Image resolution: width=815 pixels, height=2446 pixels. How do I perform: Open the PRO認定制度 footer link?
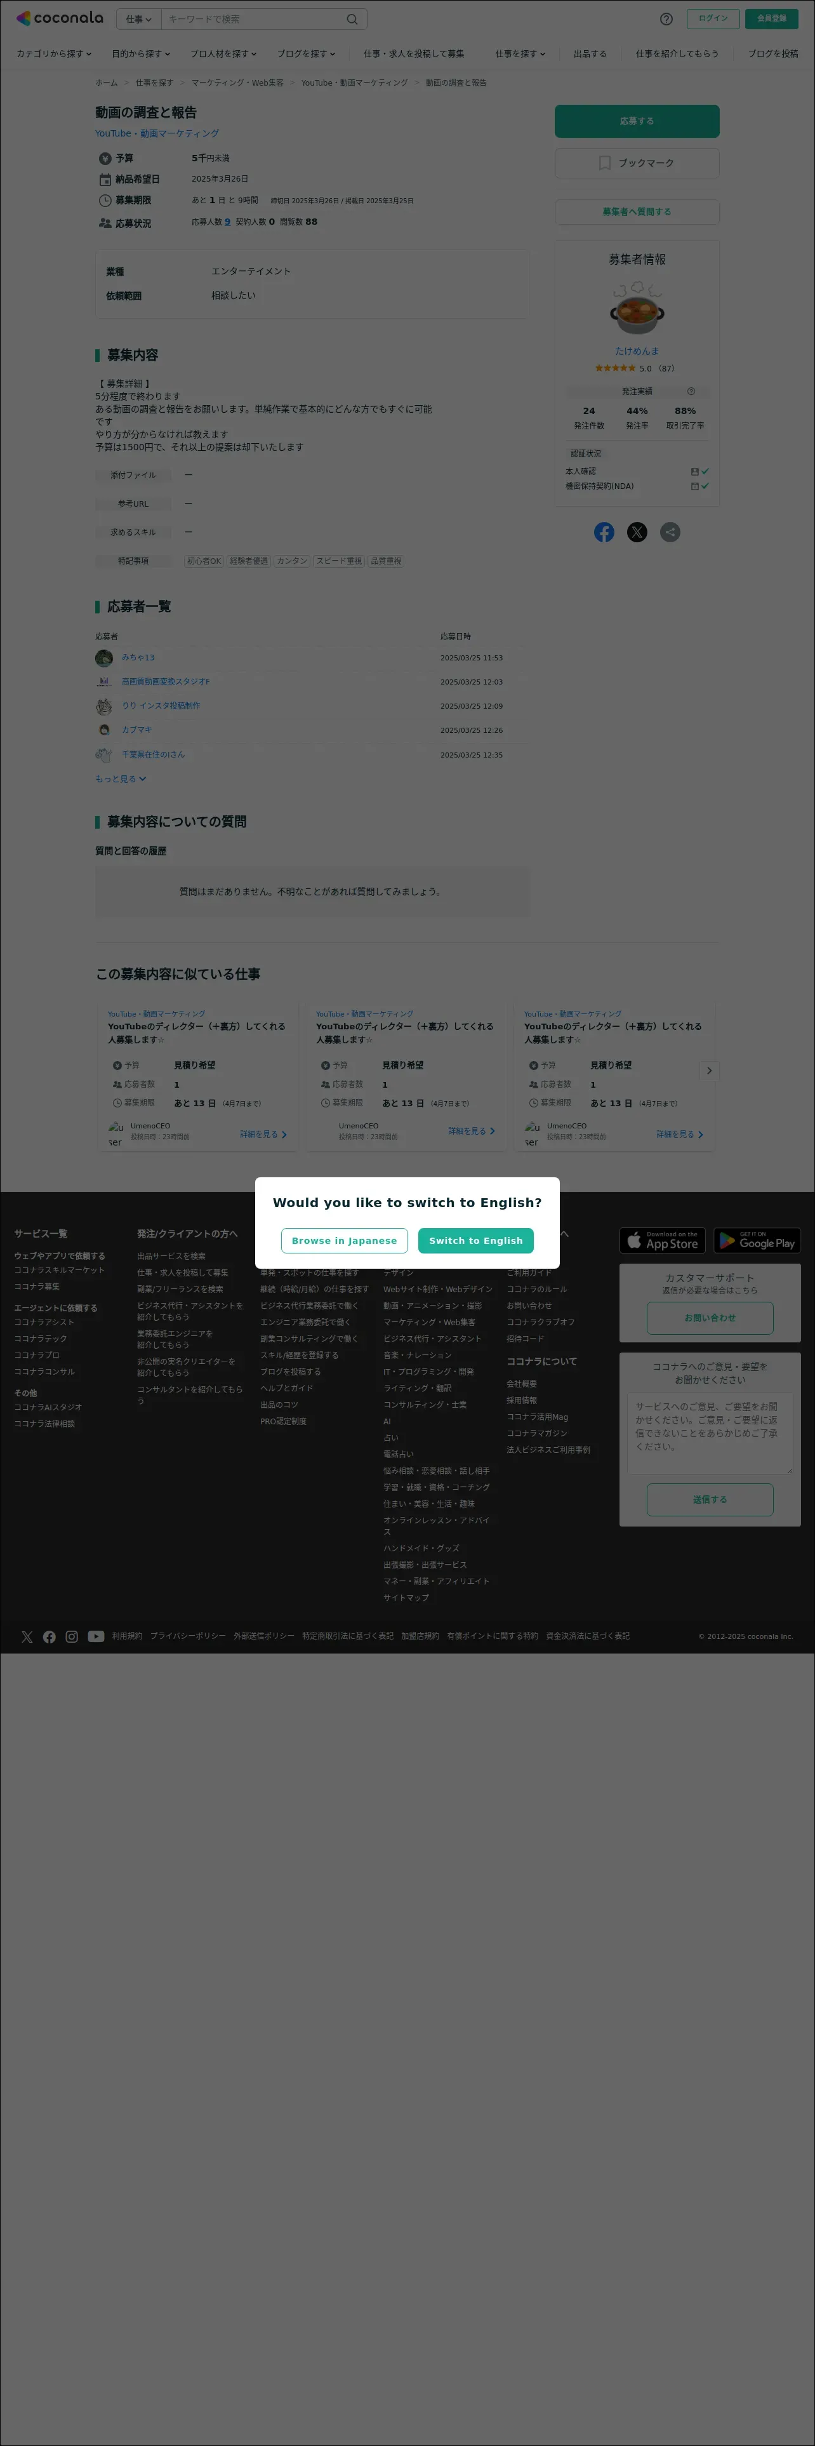point(284,1422)
